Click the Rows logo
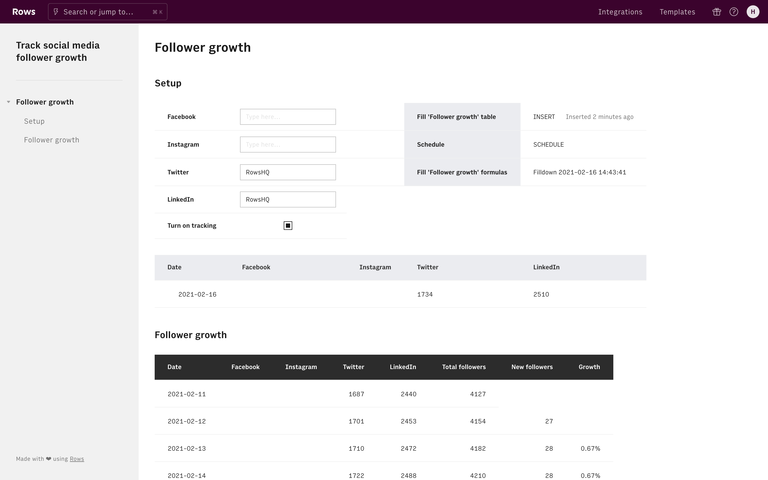The image size is (768, 480). click(23, 11)
